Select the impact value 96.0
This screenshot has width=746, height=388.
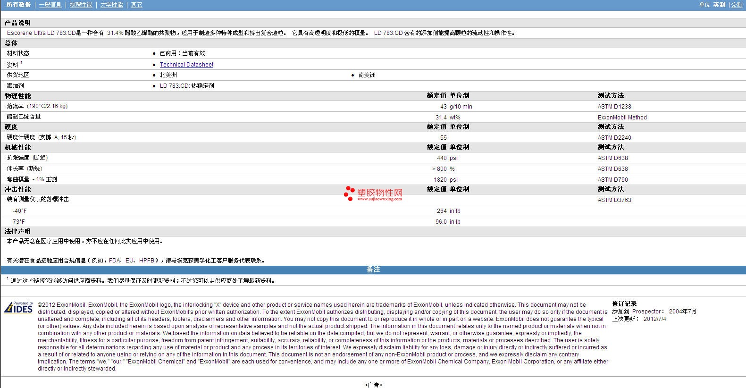coord(441,222)
